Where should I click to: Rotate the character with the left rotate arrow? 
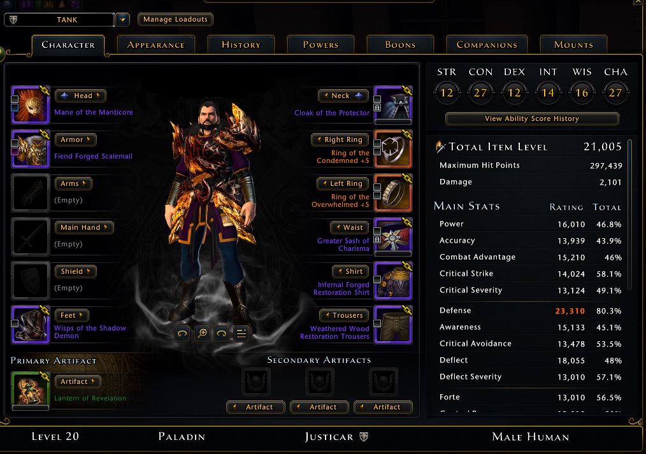click(182, 334)
